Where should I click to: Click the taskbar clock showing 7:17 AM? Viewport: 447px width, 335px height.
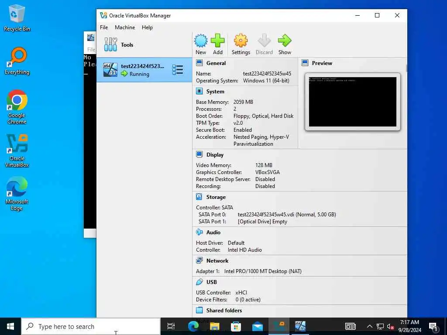[x=409, y=326]
